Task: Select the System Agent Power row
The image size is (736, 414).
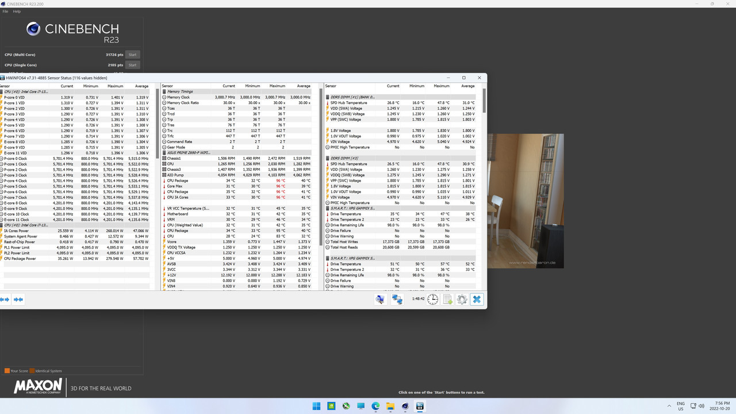Action: (x=75, y=236)
